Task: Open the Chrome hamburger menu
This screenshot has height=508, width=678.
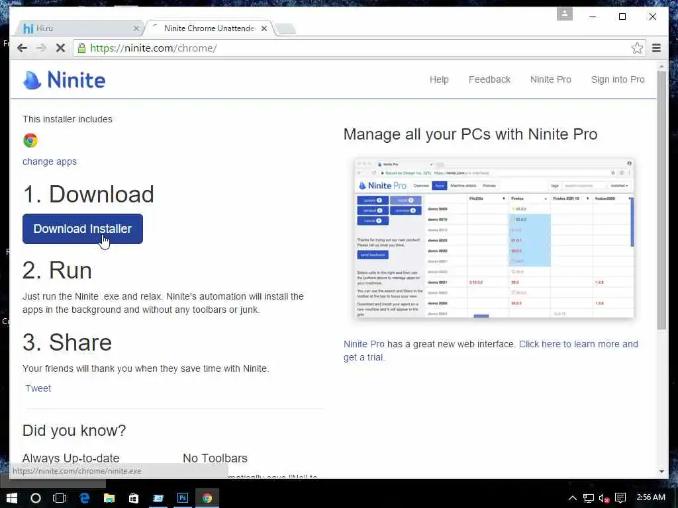Action: click(x=656, y=48)
